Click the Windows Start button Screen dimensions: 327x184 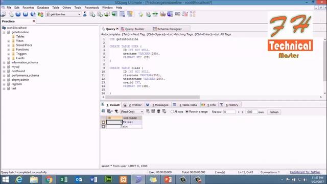(x=6, y=179)
